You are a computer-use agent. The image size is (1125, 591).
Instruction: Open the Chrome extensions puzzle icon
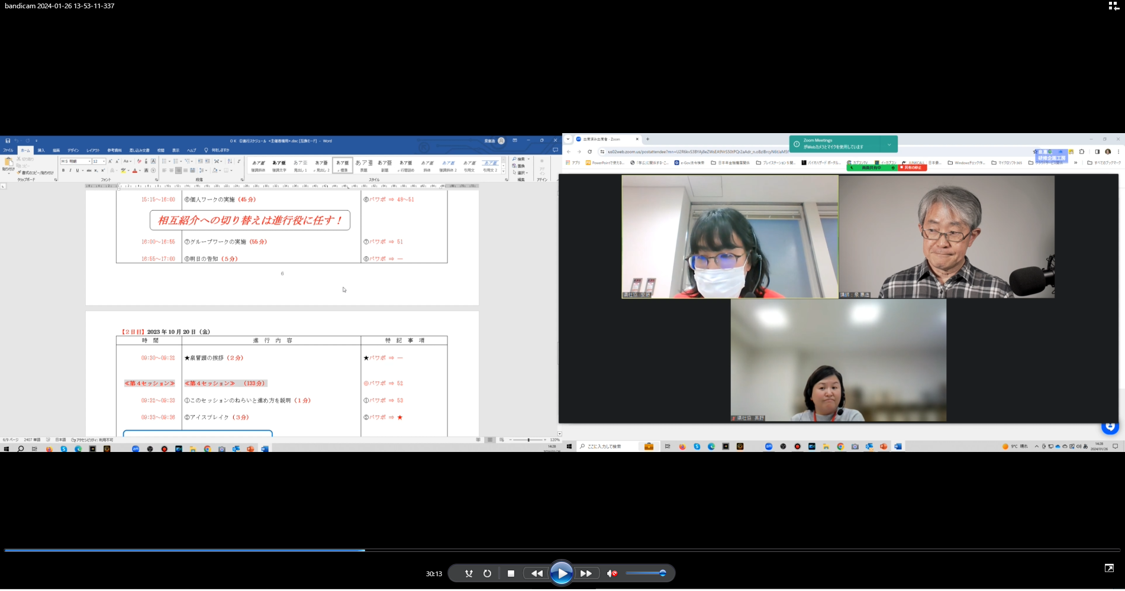(1082, 152)
